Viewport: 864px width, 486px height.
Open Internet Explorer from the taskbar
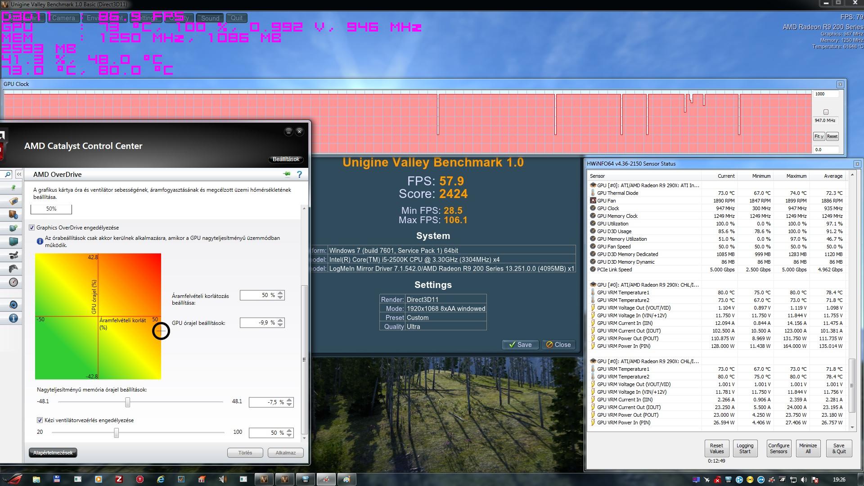coord(161,479)
